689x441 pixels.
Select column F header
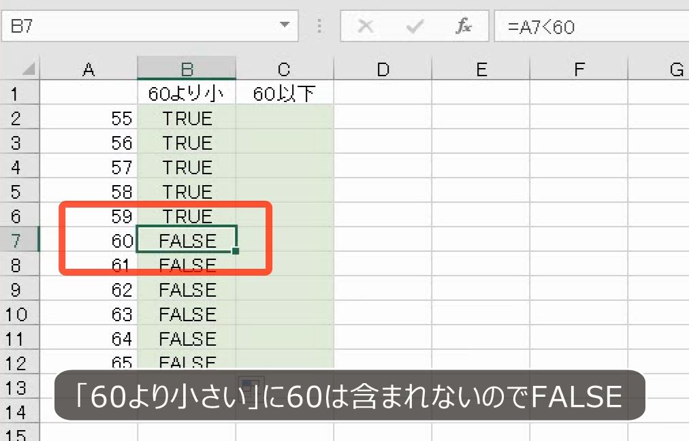tap(579, 69)
